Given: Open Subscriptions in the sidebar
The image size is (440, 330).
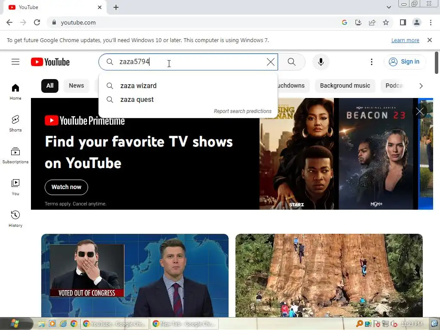Looking at the screenshot, I should (15, 155).
